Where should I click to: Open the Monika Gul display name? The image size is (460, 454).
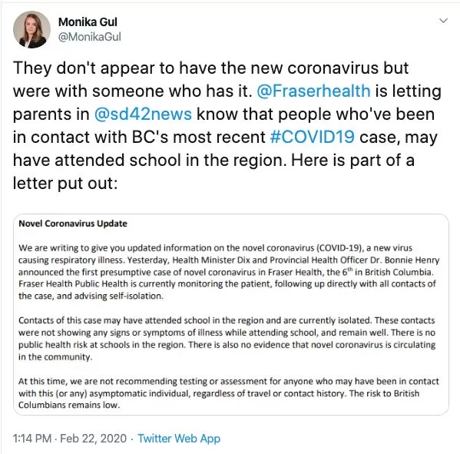point(88,22)
